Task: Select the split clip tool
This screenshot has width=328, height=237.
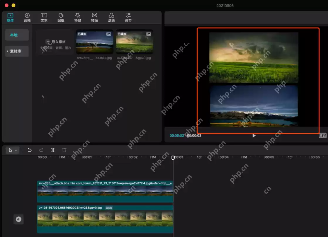Action: [53, 150]
